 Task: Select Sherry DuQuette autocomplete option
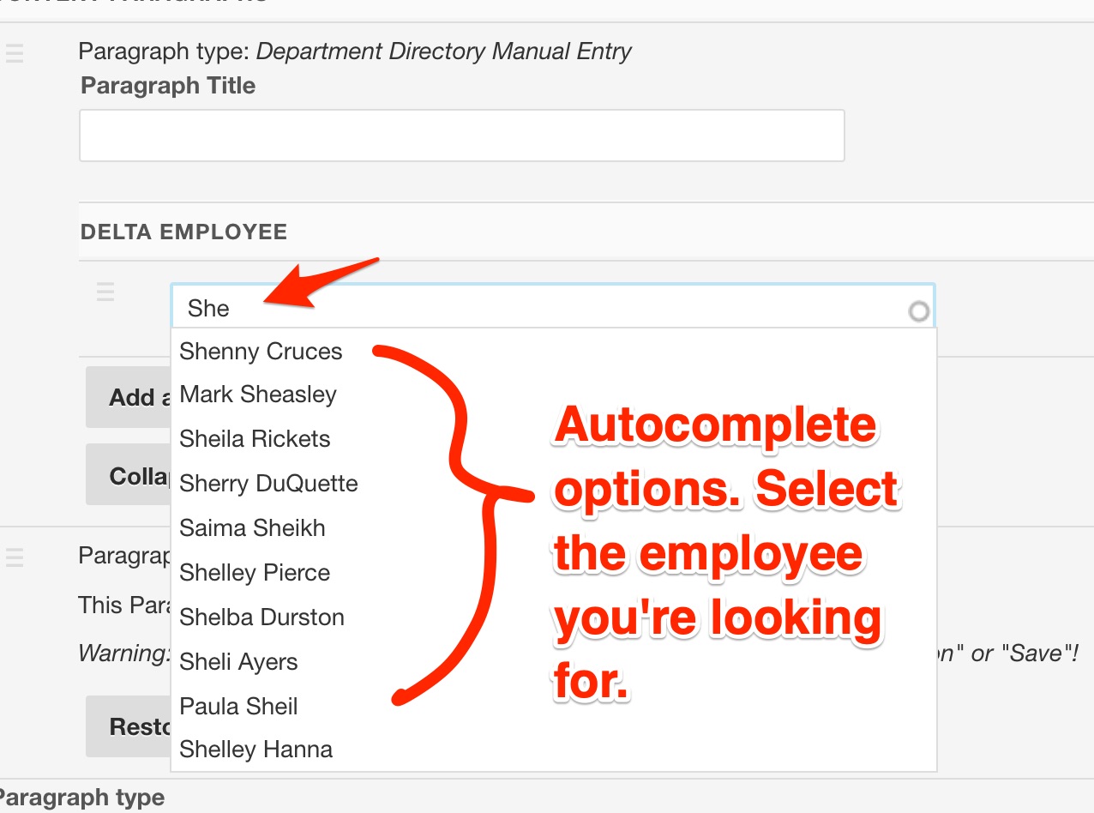268,484
